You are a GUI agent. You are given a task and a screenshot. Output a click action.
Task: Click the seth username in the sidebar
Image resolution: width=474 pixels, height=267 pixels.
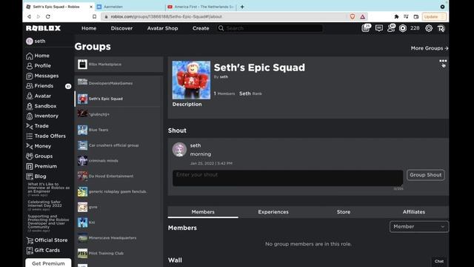[x=39, y=42]
